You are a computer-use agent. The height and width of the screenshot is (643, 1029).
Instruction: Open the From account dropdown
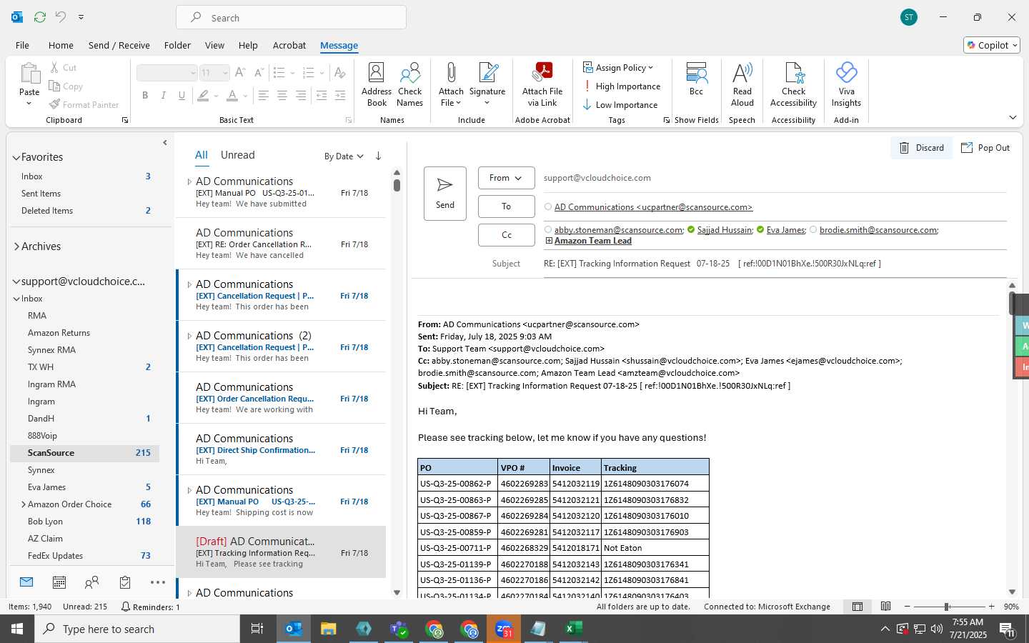tap(506, 178)
